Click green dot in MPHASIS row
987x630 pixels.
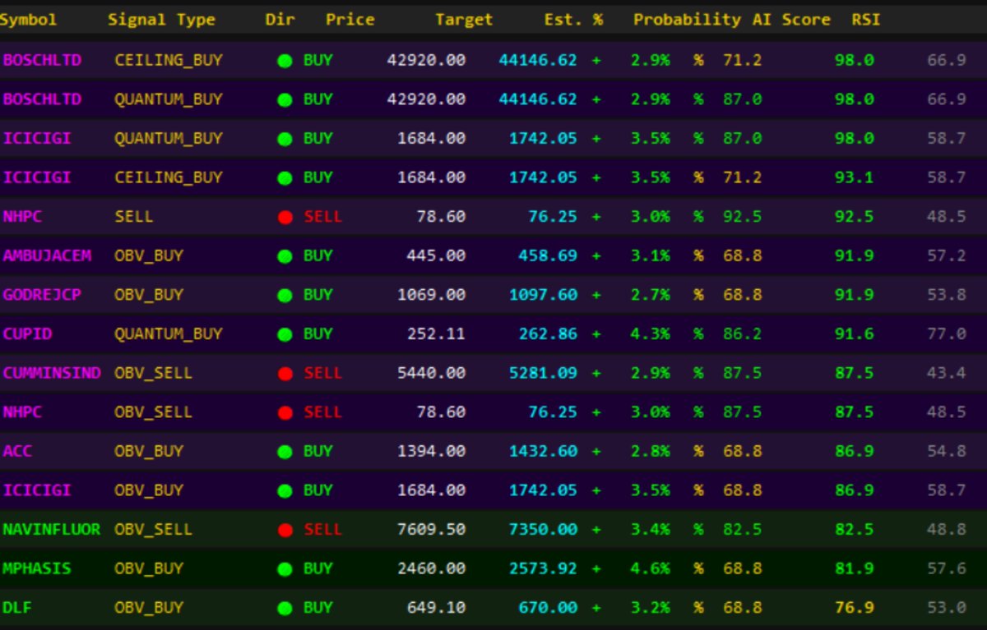tap(285, 569)
